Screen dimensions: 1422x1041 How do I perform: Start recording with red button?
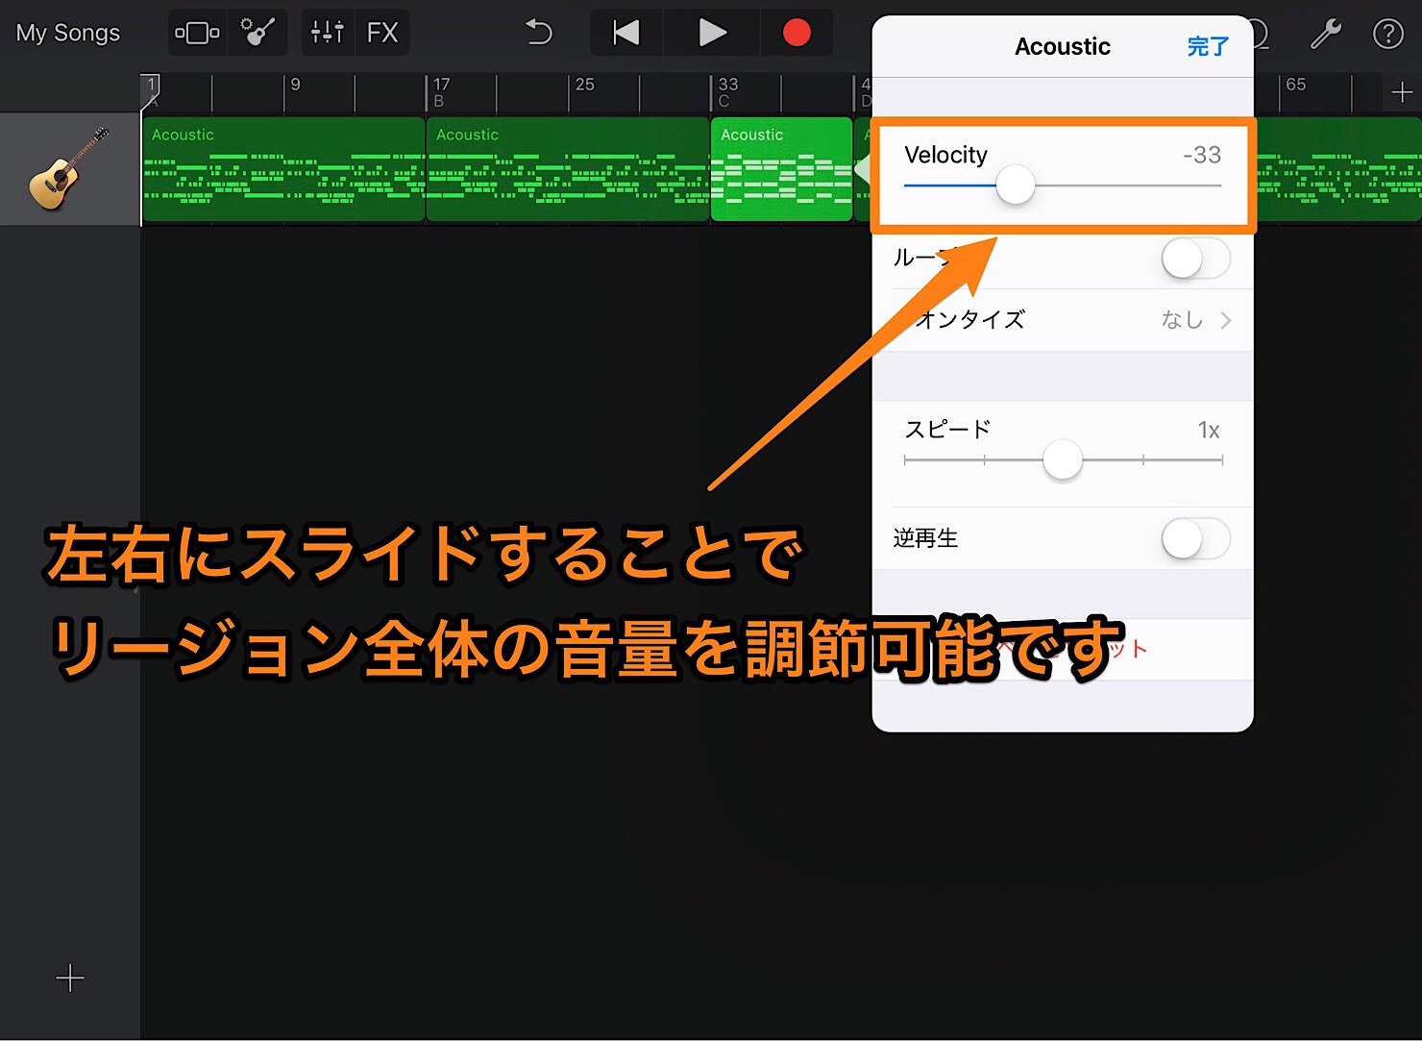point(797,33)
